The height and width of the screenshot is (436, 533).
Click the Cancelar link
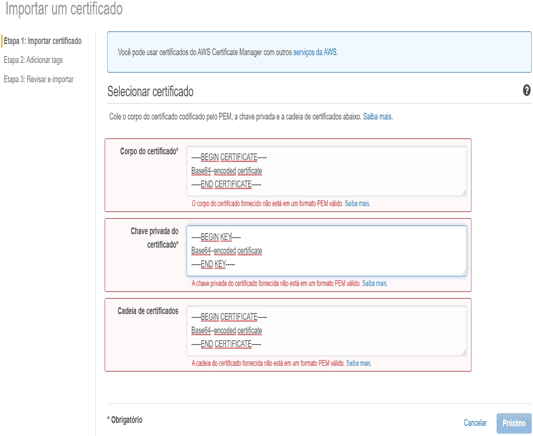[475, 423]
